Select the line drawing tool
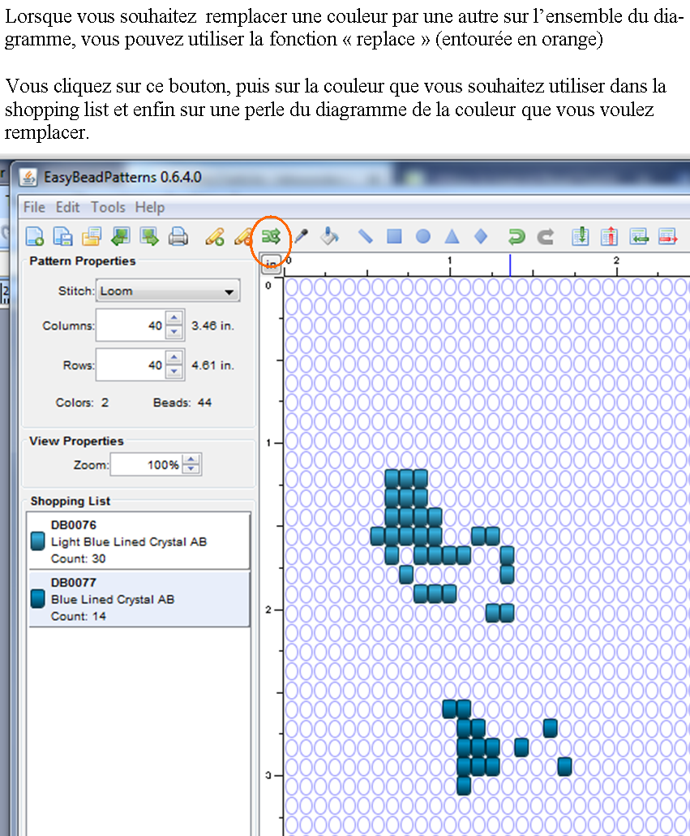The height and width of the screenshot is (836, 690). 365,237
